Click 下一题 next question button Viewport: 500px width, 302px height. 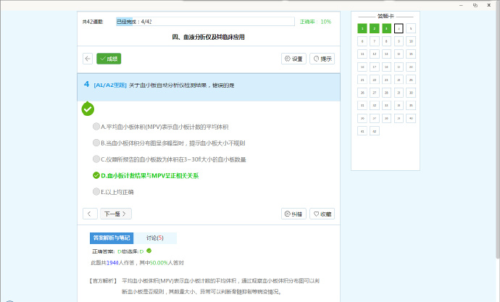pyautogui.click(x=116, y=214)
